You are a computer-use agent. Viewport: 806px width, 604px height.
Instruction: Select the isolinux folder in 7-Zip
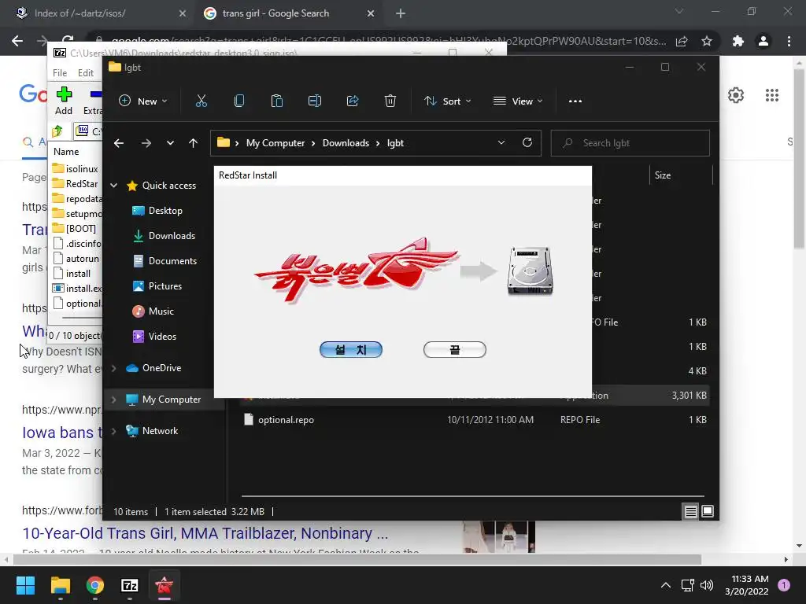pyautogui.click(x=76, y=168)
